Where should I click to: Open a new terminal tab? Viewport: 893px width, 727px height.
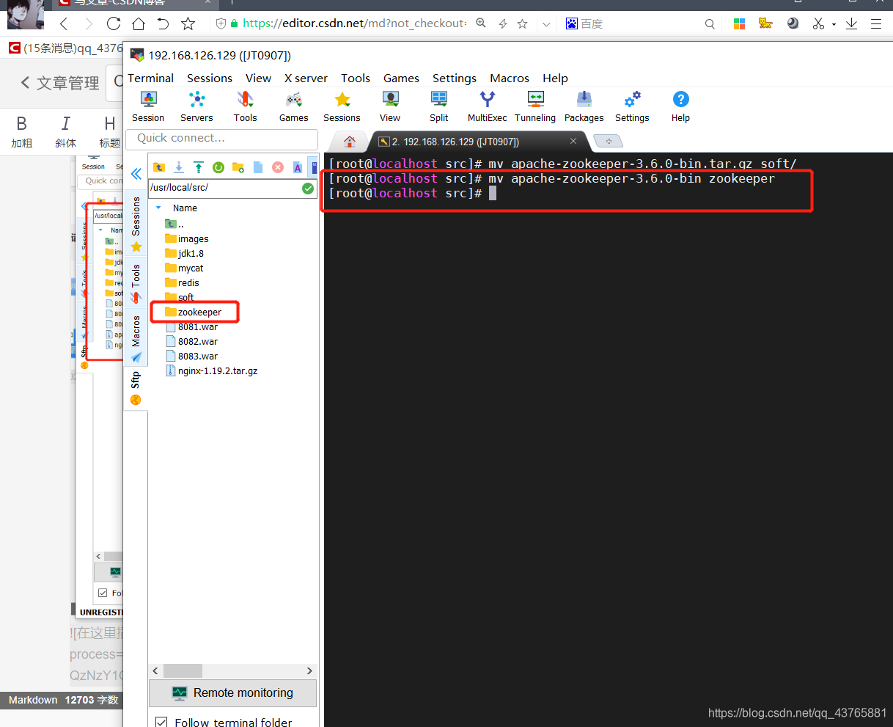608,141
